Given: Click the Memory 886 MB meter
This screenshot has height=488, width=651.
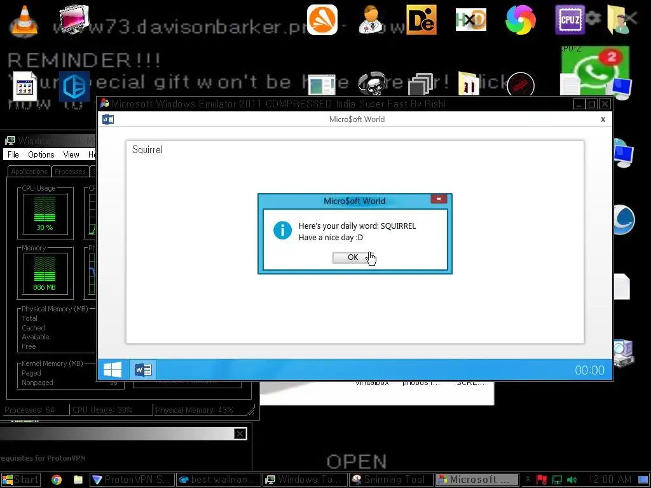Looking at the screenshot, I should click(x=45, y=273).
